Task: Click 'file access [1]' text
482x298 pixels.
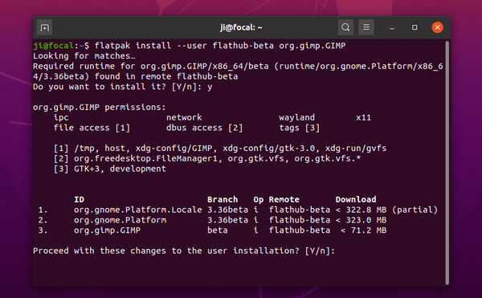Action: click(x=92, y=128)
